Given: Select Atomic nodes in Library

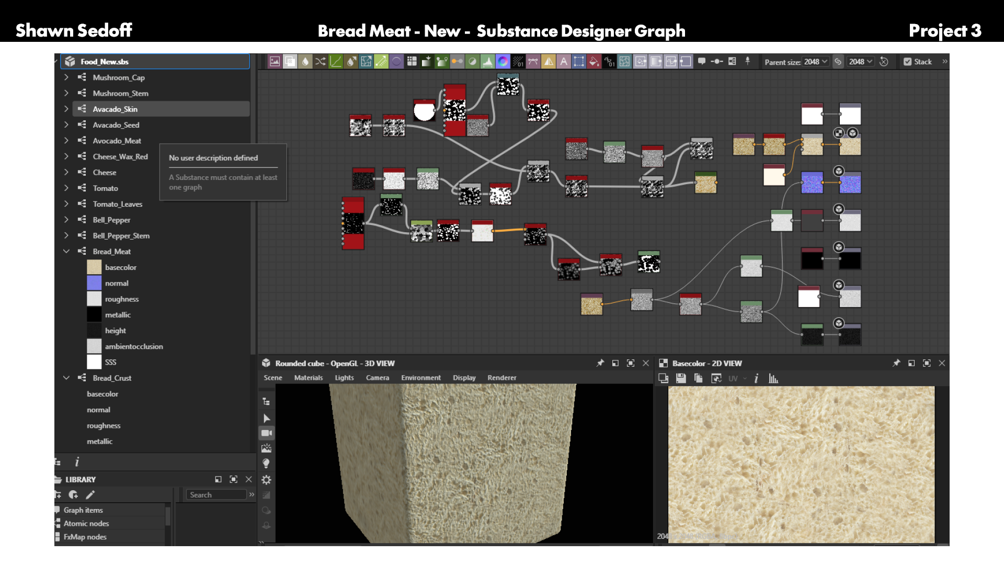Looking at the screenshot, I should tap(86, 524).
